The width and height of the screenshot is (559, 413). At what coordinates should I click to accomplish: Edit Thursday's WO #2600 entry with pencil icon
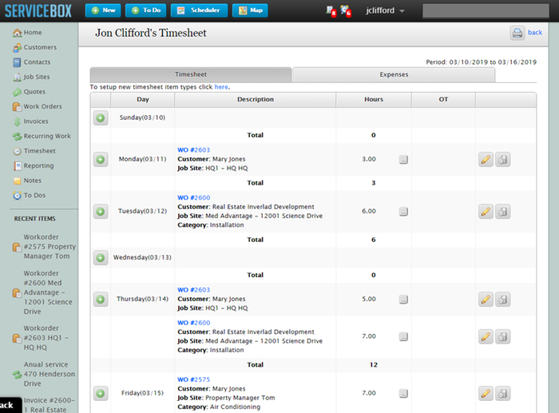point(486,336)
